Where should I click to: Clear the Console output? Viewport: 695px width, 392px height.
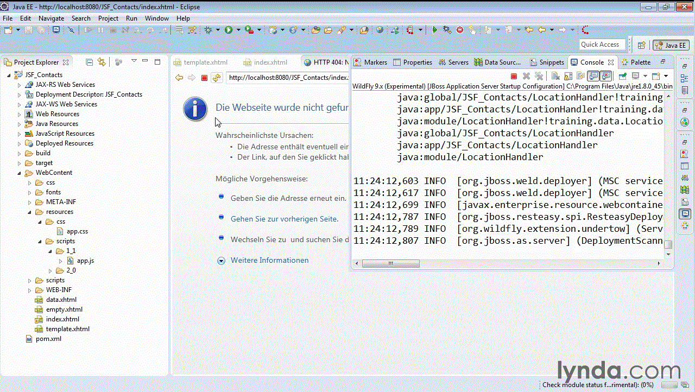click(555, 77)
